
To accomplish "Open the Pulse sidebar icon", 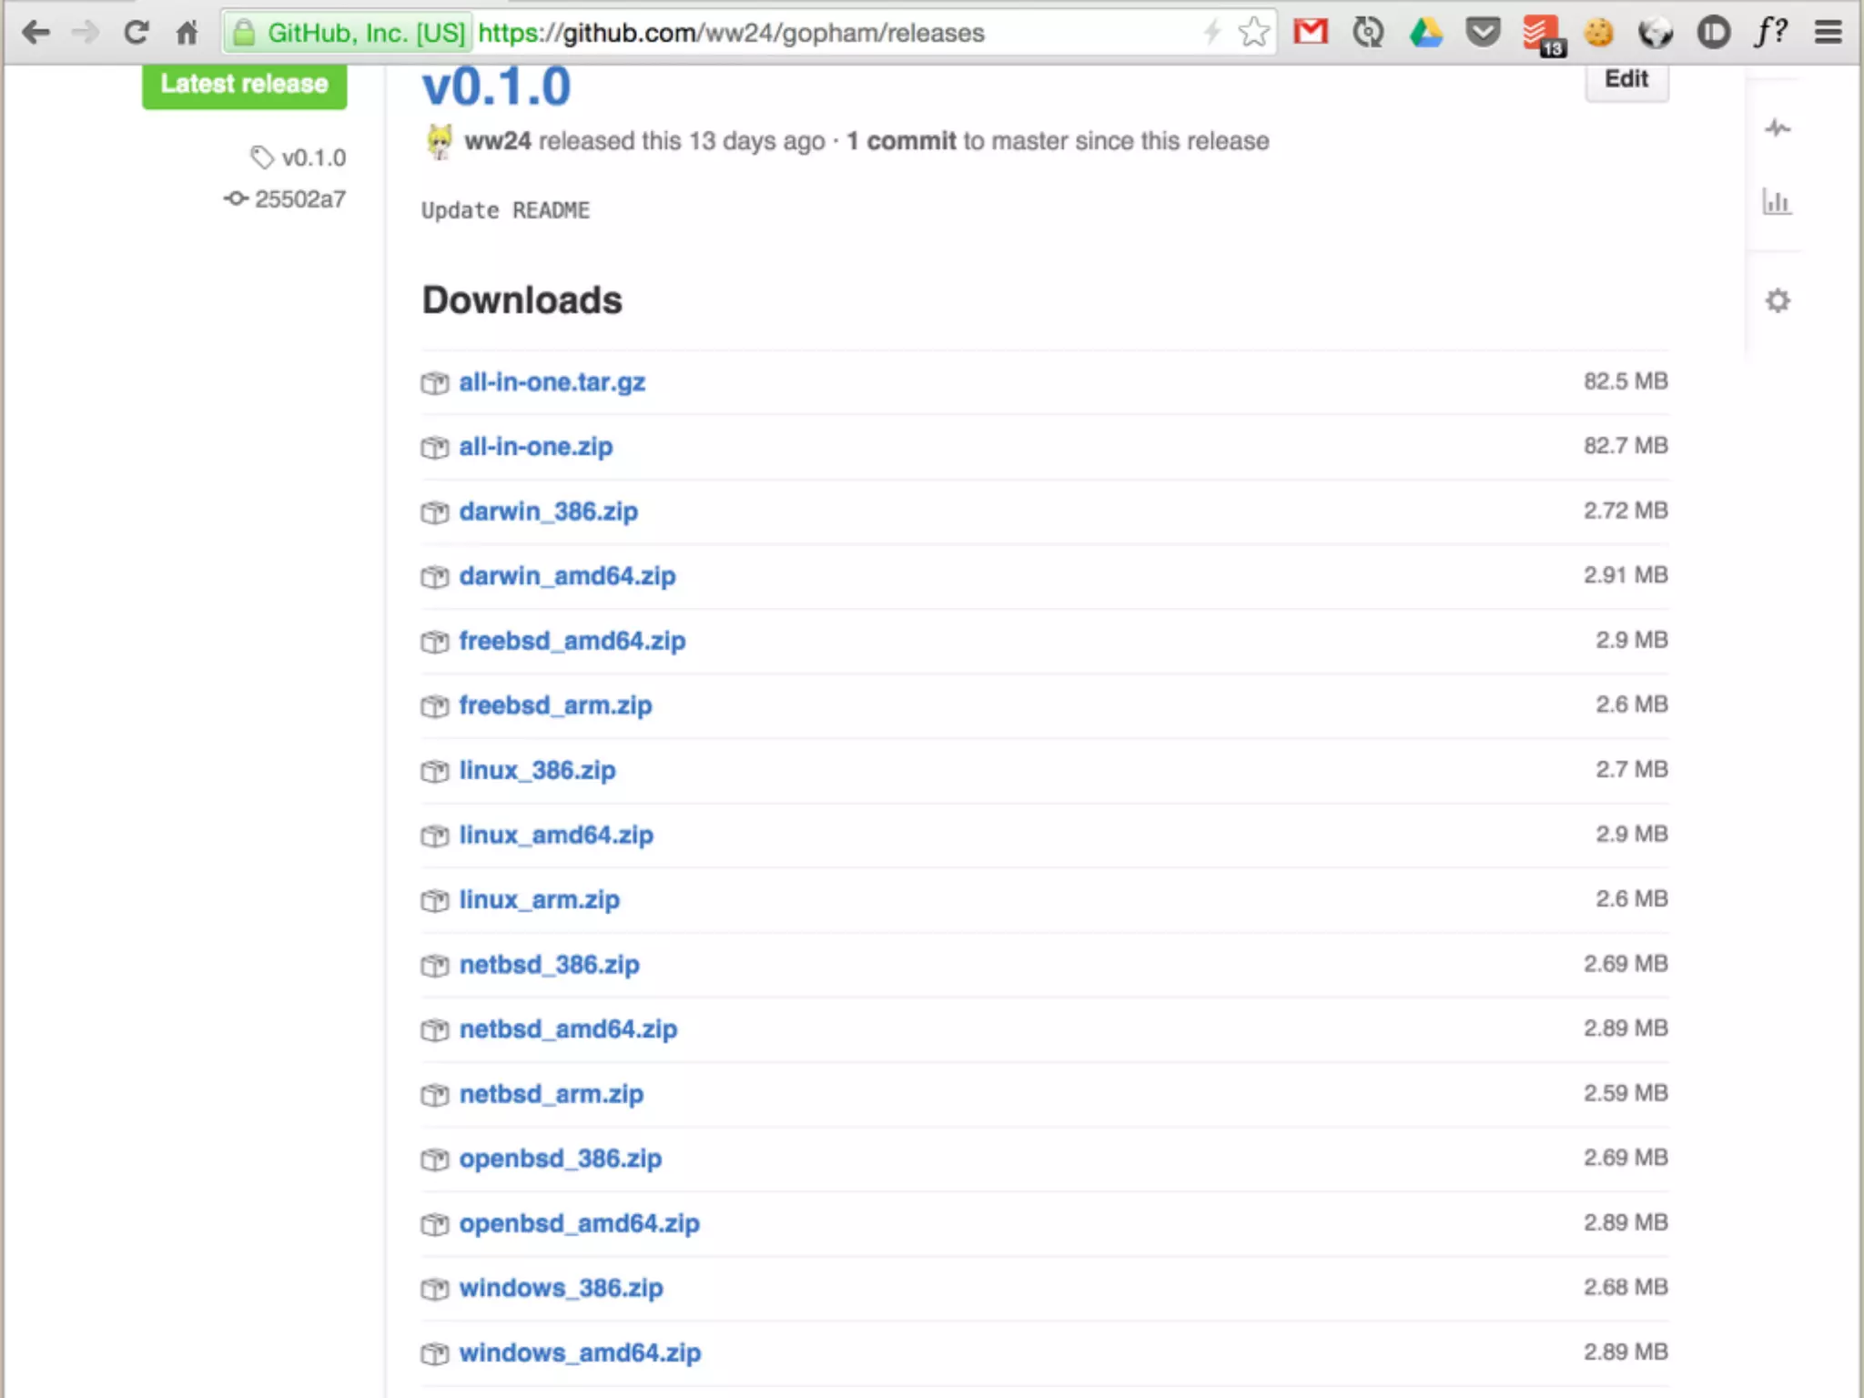I will 1777,128.
